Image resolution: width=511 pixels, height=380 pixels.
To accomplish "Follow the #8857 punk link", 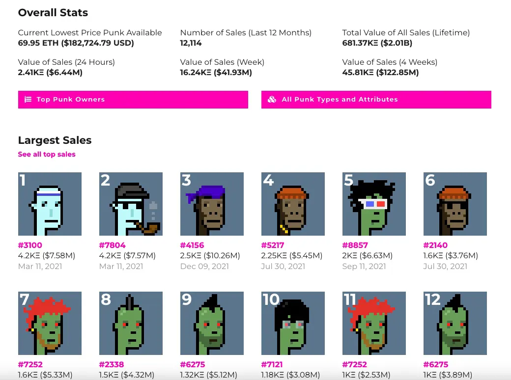I will click(355, 245).
